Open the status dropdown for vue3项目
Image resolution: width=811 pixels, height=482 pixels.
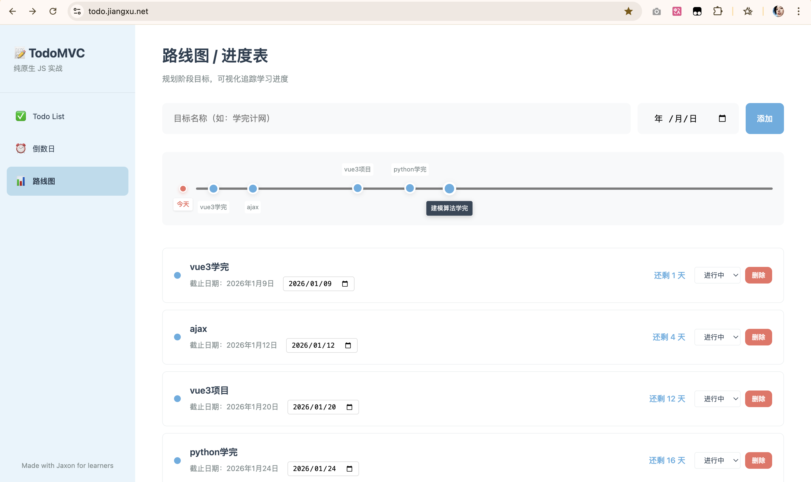coord(717,399)
